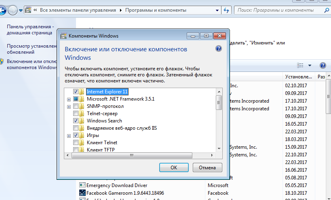
Task: Enable the Клиент TFTP checkbox
Action: tap(76, 149)
